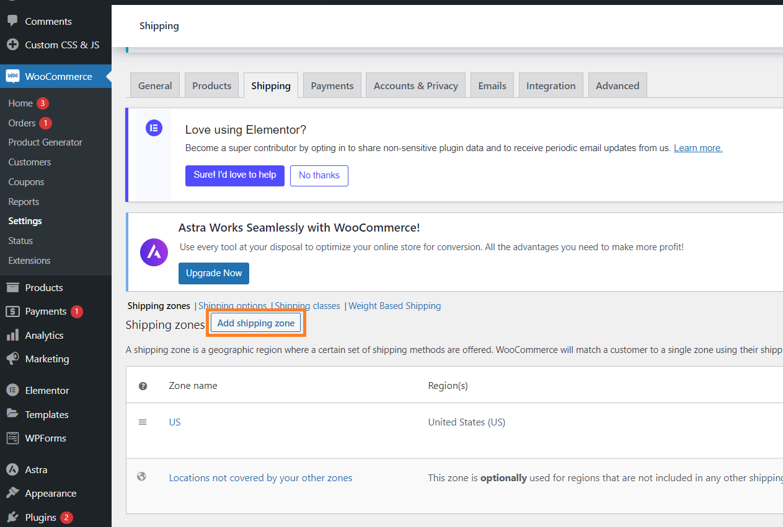Click the Appearance paintbrush icon
The image size is (783, 527).
tap(12, 493)
